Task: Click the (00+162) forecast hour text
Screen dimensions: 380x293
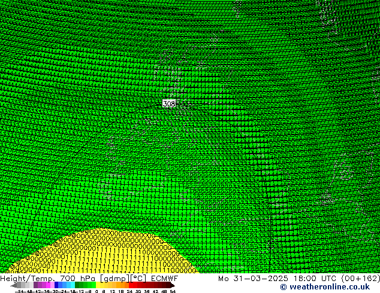Action: 361,279
